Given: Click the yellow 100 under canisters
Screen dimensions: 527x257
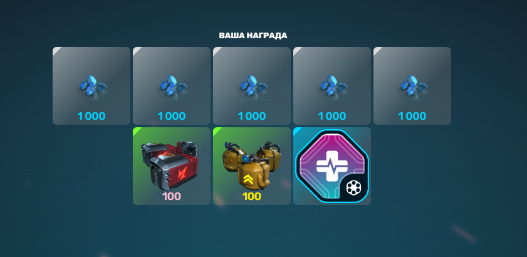Looking at the screenshot, I should click(252, 196).
